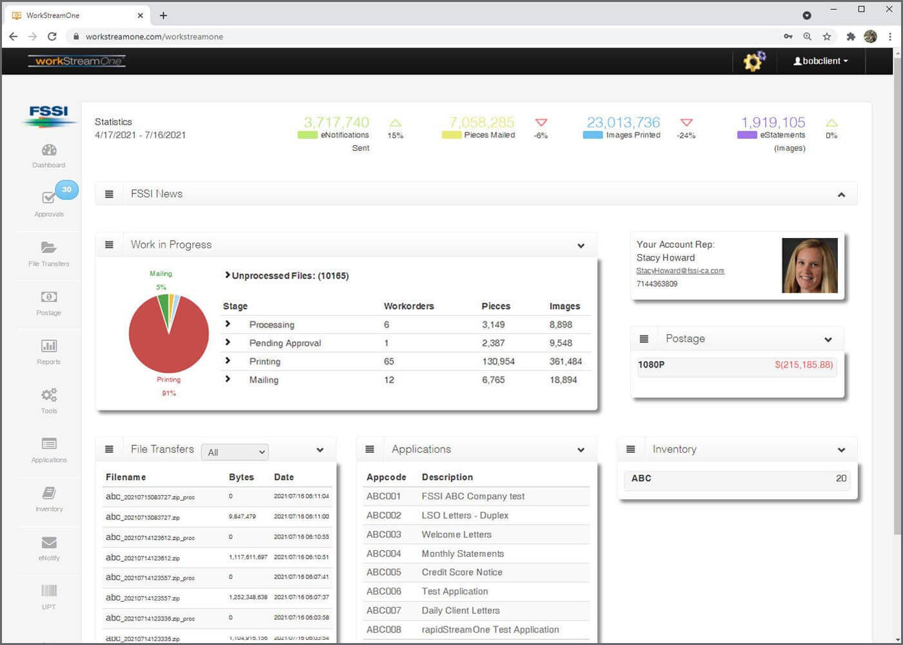This screenshot has height=645, width=903.
Task: Expand the Printing stage row
Action: 228,361
